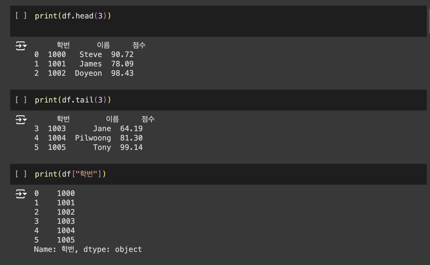Click the name James in head output

[x=91, y=64]
